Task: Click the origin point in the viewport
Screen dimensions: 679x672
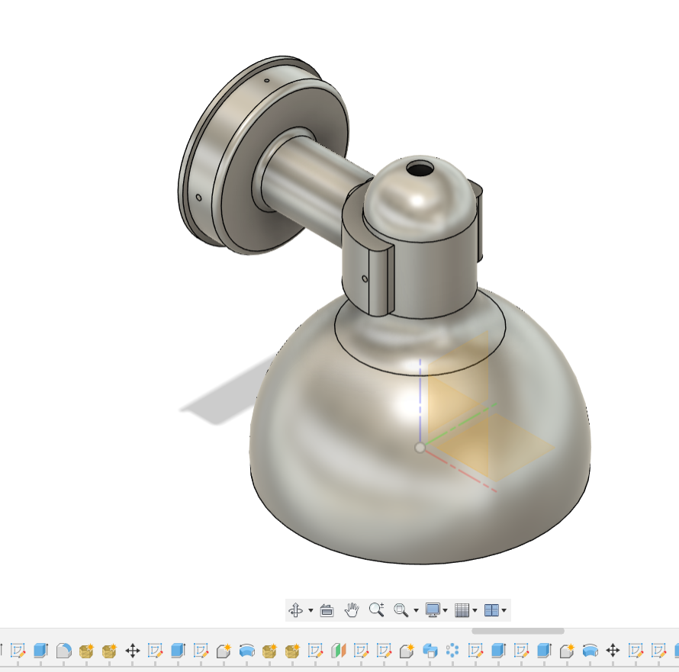Action: [x=420, y=448]
